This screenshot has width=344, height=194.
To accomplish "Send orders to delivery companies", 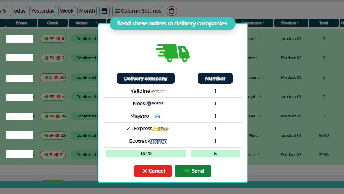I will [193, 171].
